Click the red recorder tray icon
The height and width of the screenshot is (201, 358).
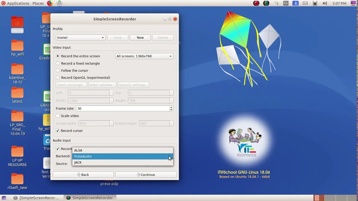pos(256,3)
